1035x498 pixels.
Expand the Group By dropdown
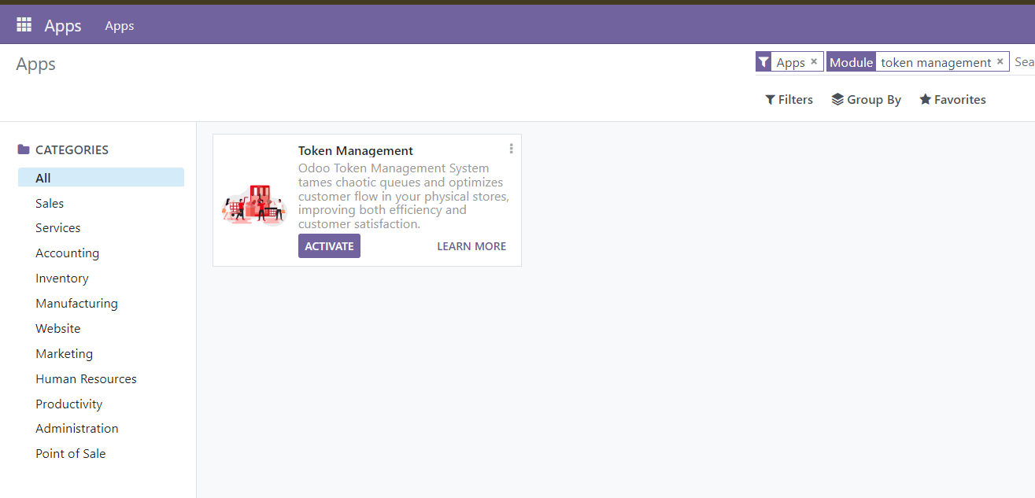(x=867, y=100)
